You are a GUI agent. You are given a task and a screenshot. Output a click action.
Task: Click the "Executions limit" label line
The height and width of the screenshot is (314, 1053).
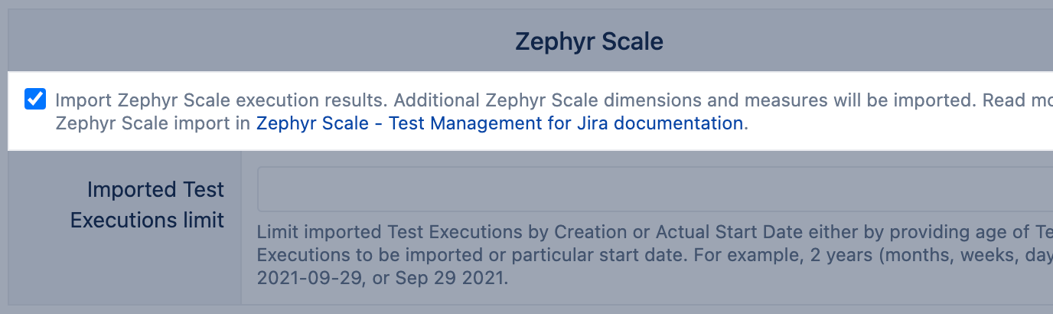(147, 221)
